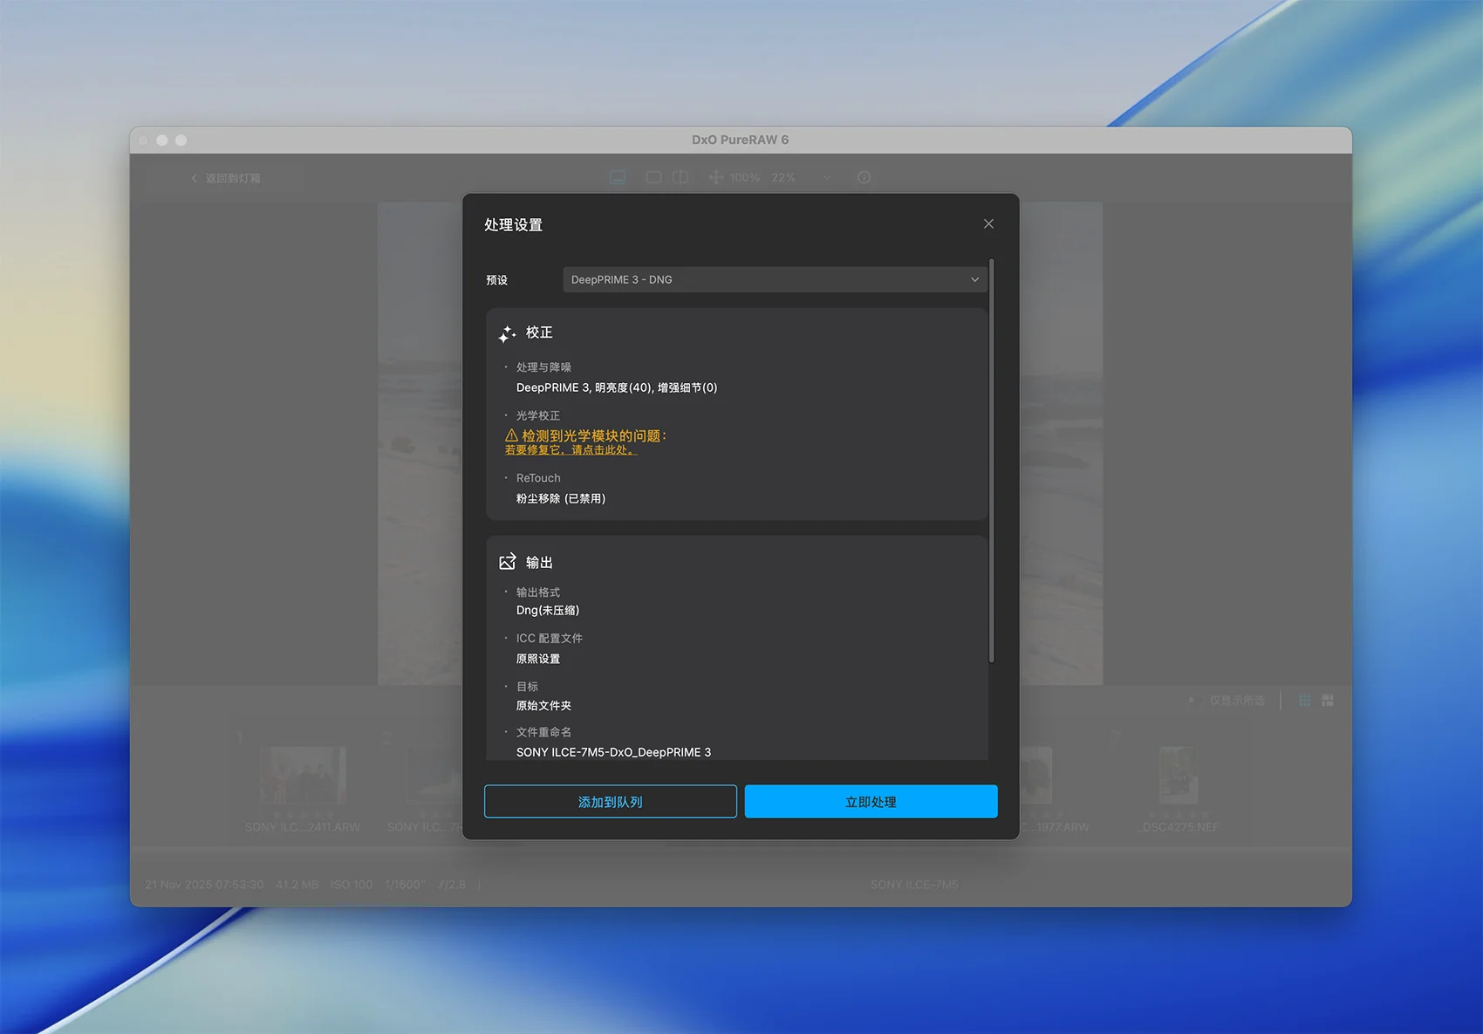Click the 输出格式 label
This screenshot has height=1034, width=1483.
coord(538,592)
